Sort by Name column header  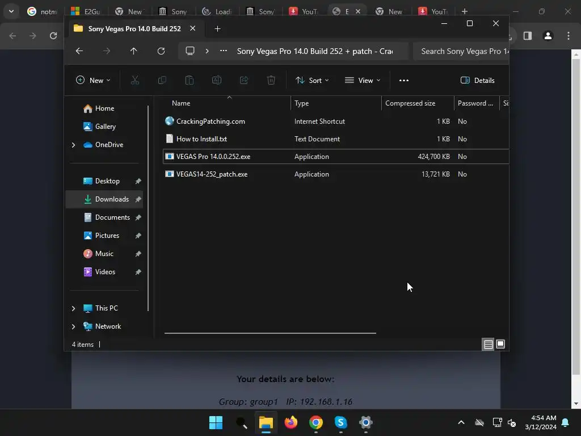click(x=227, y=103)
